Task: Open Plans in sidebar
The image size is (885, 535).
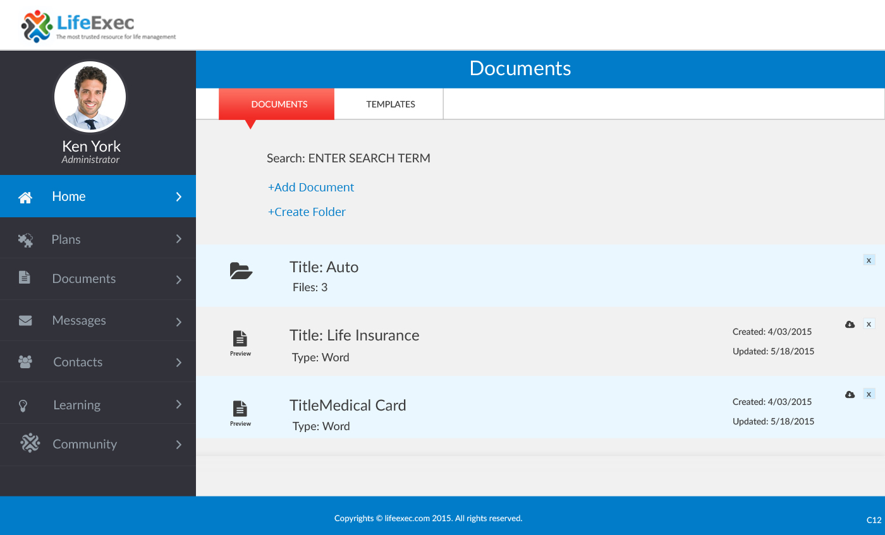Action: (x=98, y=239)
